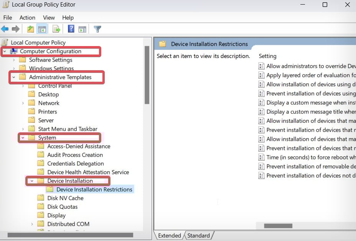Toggle Show/Hide Console Tree toolbar icon

tap(42, 29)
